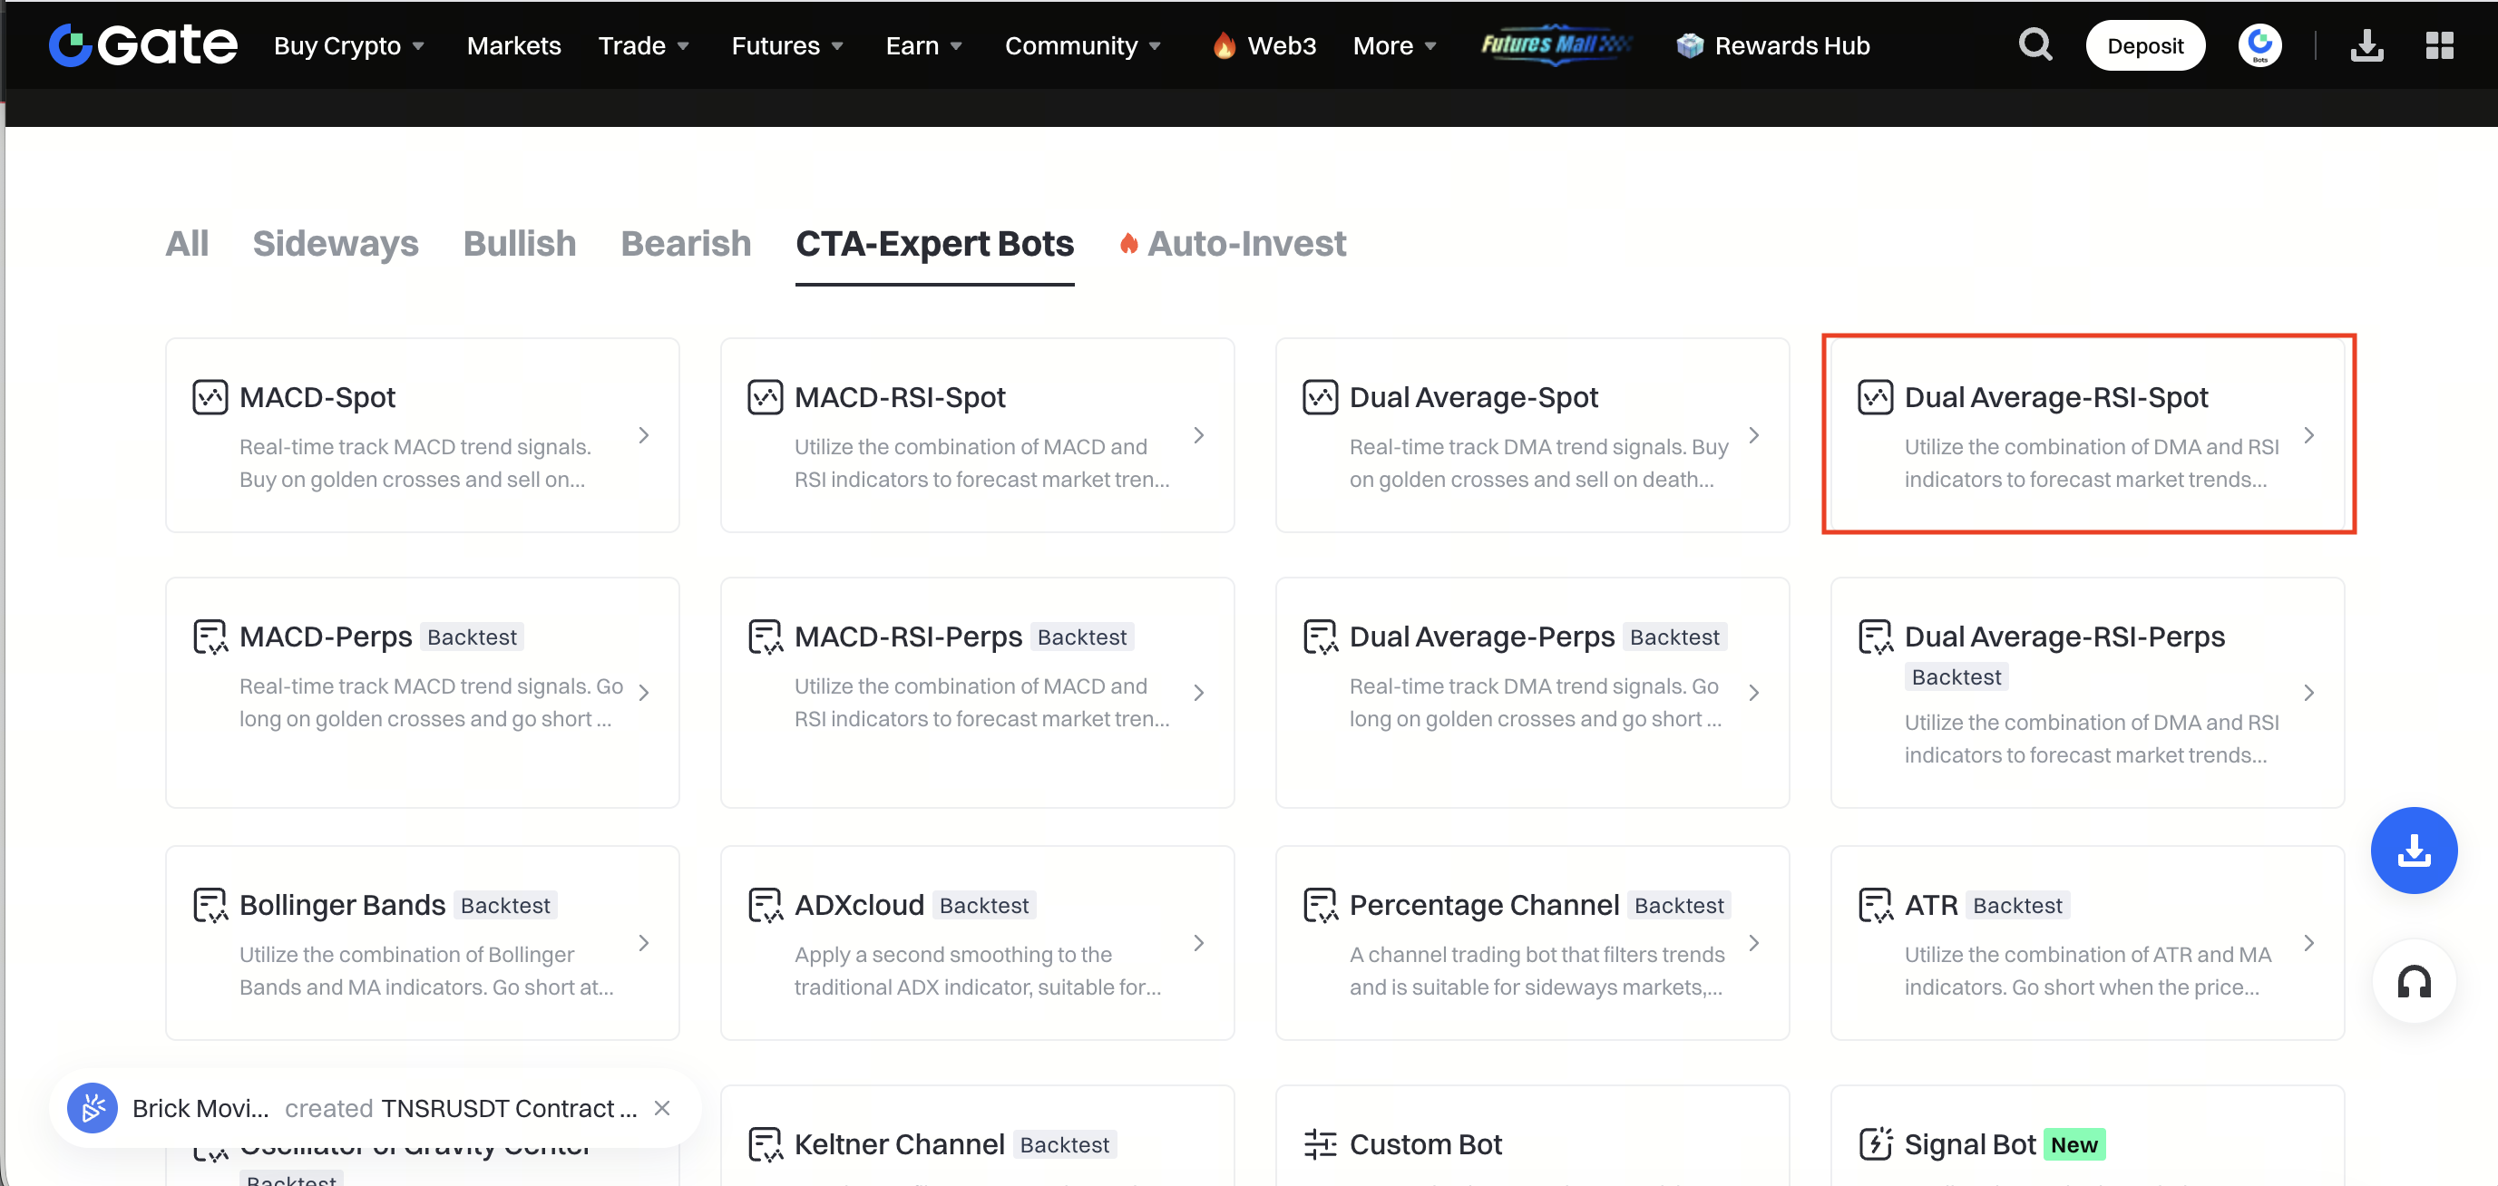Click the Custom Bot sliders icon
This screenshot has width=2498, height=1186.
tap(1320, 1144)
